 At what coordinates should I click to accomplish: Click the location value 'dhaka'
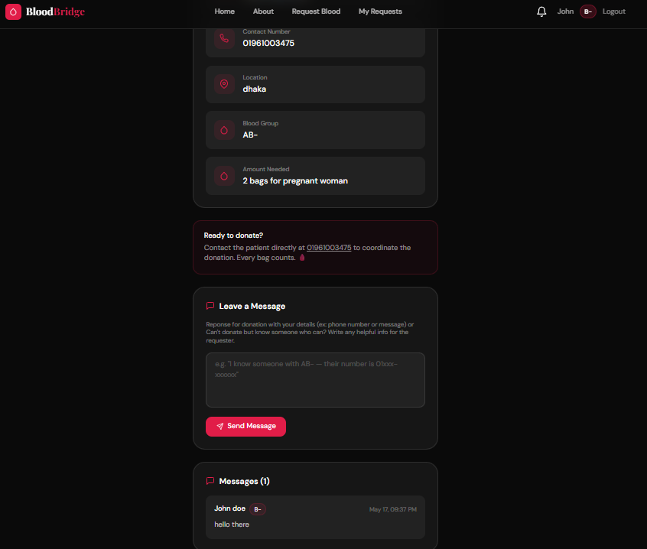254,89
